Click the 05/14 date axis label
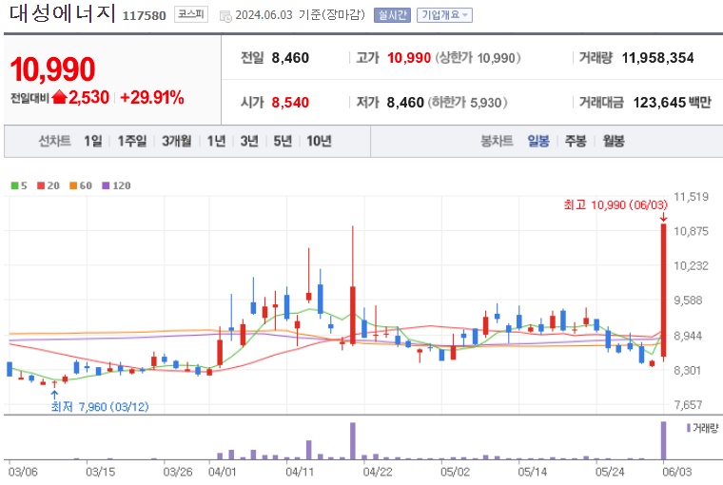 pyautogui.click(x=532, y=472)
